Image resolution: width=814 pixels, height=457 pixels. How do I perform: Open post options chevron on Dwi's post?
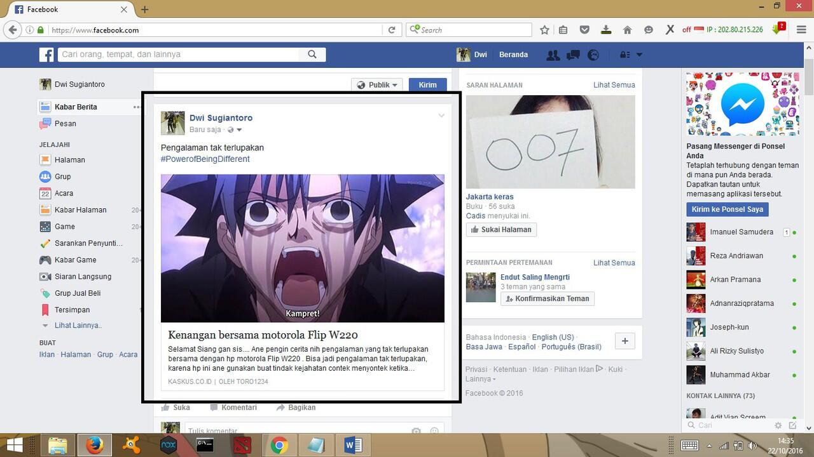click(441, 116)
